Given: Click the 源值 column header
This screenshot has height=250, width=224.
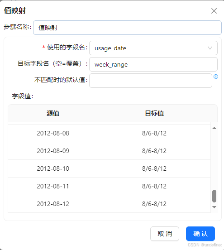Looking at the screenshot, I should pos(53,113).
